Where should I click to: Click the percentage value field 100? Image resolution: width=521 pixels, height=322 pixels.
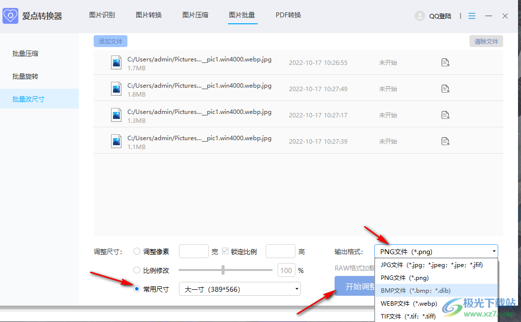(286, 270)
